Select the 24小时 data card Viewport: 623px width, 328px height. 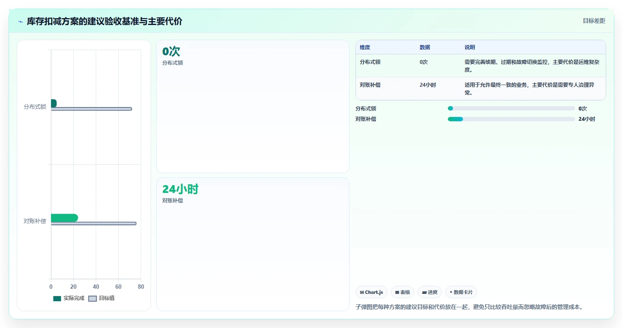pyautogui.click(x=252, y=244)
